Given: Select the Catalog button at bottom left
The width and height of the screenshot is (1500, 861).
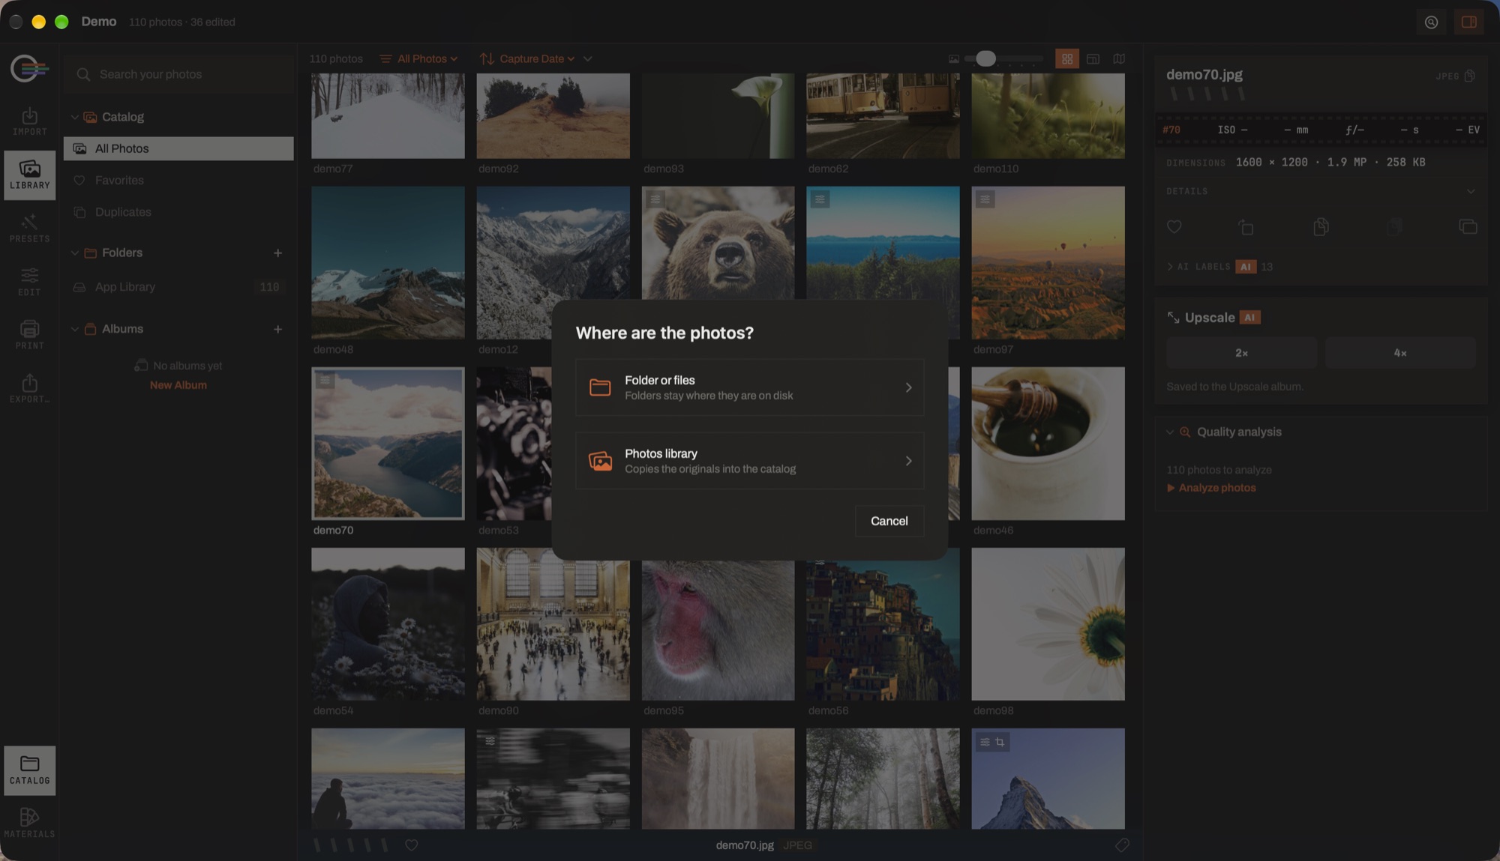Looking at the screenshot, I should tap(29, 770).
